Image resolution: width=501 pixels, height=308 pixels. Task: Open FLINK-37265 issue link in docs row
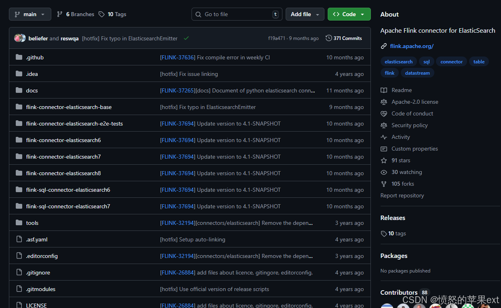[x=178, y=90]
